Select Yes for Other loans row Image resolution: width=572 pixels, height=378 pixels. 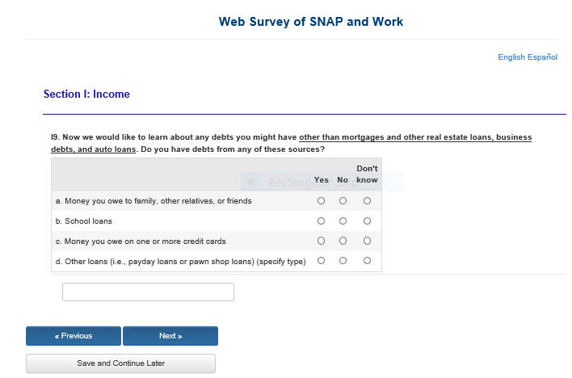pos(321,261)
